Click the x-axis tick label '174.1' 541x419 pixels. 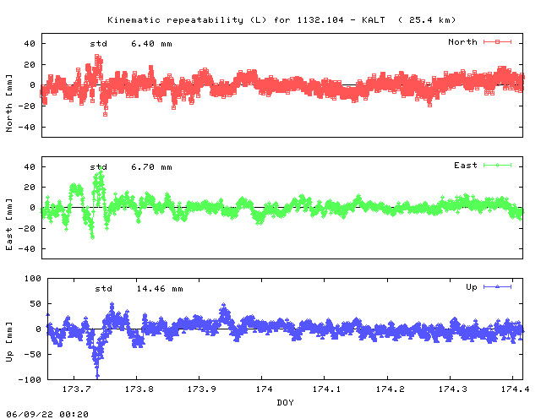[x=327, y=389]
